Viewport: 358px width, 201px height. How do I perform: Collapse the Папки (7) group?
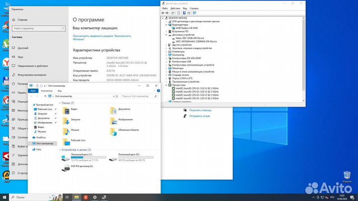(60, 103)
